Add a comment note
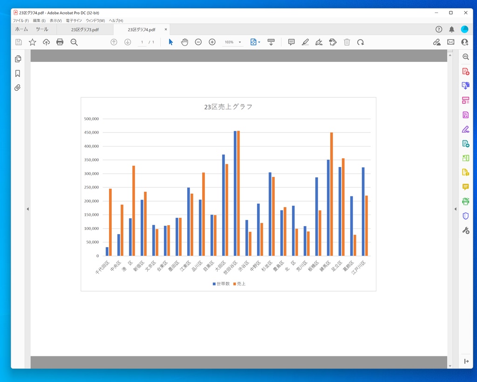The image size is (477, 382). coord(292,42)
